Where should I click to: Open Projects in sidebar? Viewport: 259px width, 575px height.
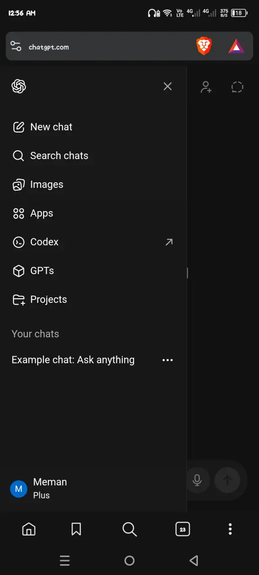point(93,300)
